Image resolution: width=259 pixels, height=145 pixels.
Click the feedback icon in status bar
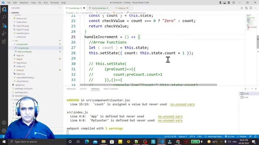click(251, 137)
